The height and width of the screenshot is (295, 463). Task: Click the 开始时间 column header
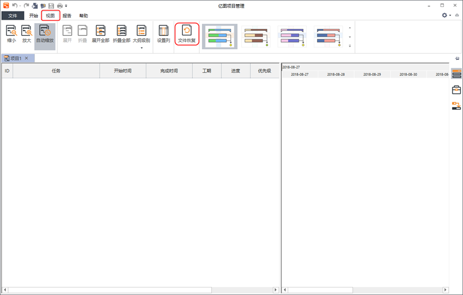(x=123, y=71)
